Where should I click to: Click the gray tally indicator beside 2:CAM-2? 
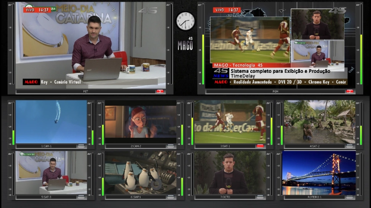click(171, 146)
